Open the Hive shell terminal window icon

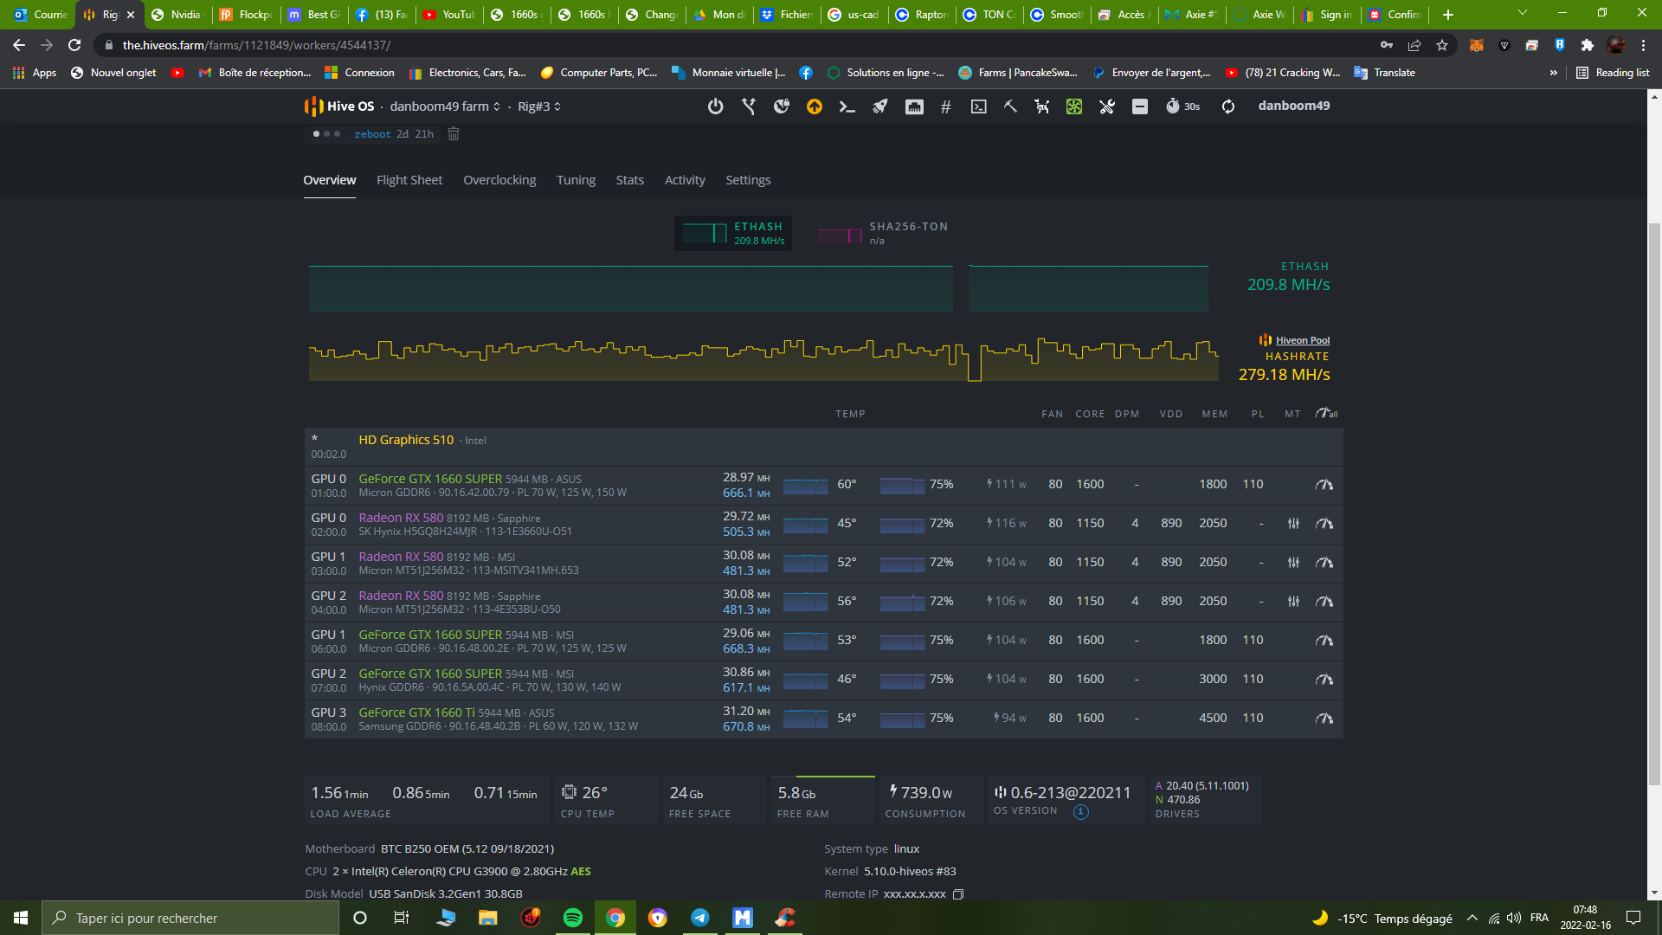pos(979,106)
